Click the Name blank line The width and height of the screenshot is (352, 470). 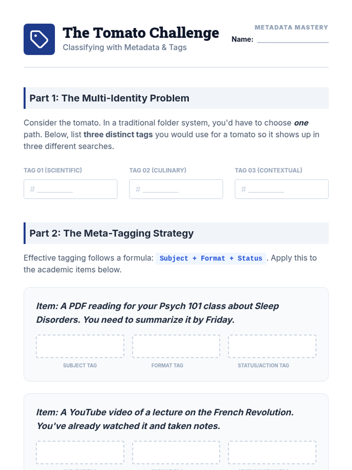292,40
